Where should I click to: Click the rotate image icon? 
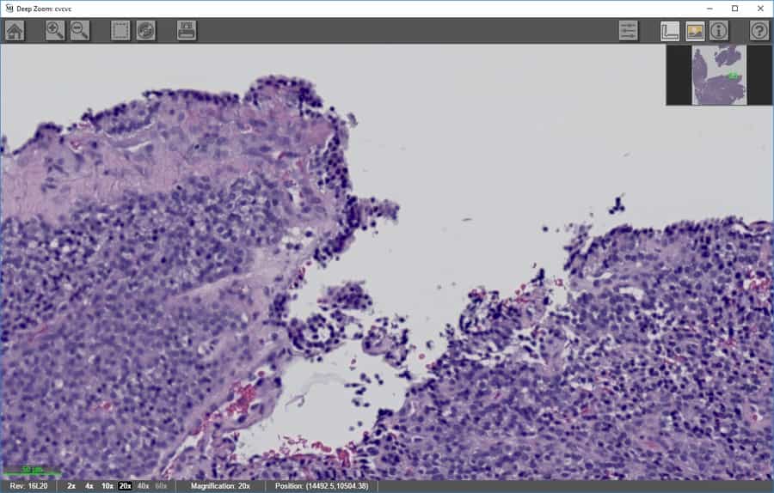pos(145,31)
